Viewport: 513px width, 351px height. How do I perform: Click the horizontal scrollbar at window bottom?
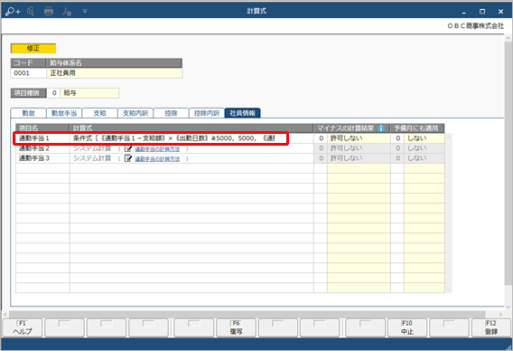(x=247, y=314)
